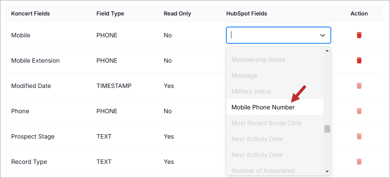Click the Koncert Fields column header

tap(30, 14)
